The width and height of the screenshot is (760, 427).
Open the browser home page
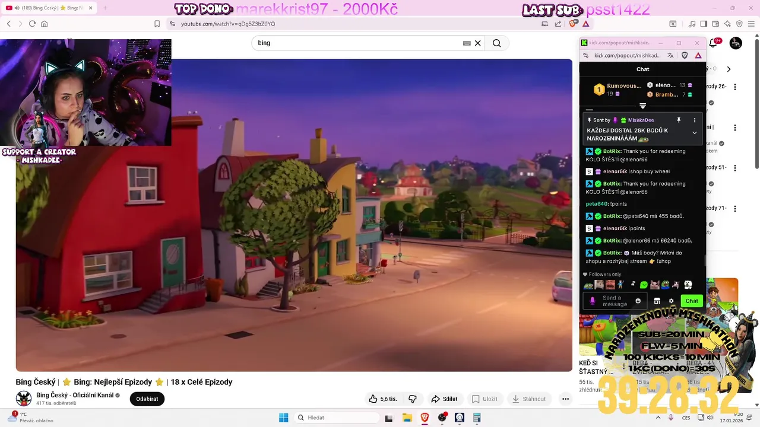tap(44, 24)
